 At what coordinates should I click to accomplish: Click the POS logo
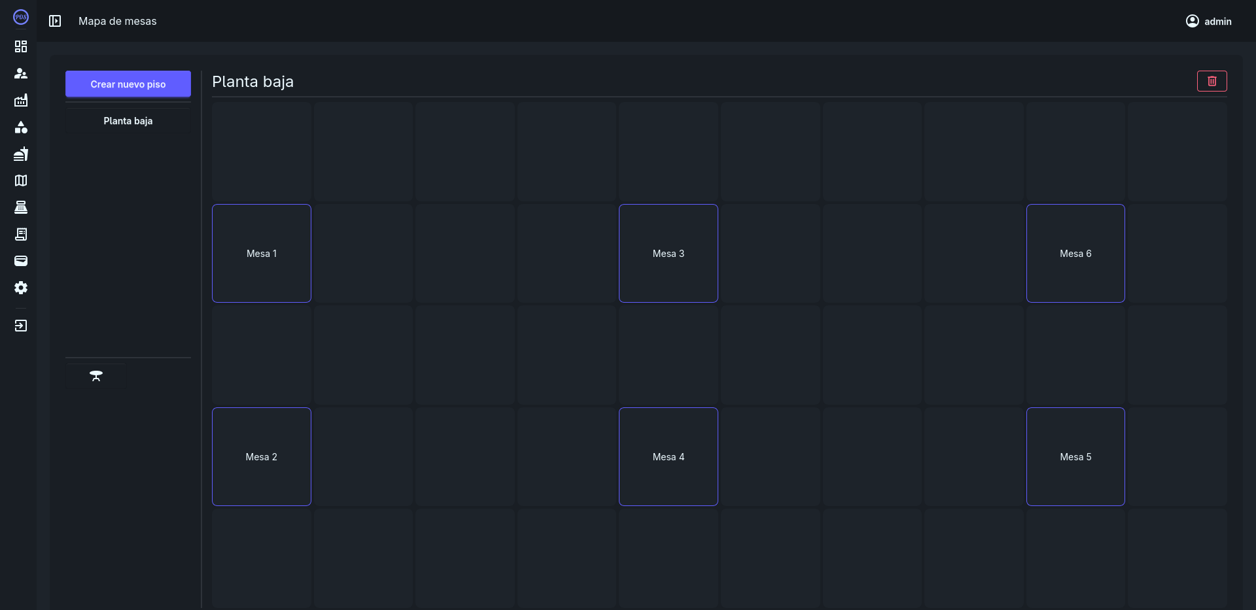(21, 18)
